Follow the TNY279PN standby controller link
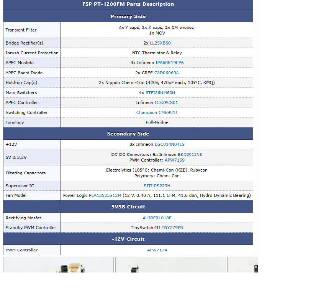 172,228
